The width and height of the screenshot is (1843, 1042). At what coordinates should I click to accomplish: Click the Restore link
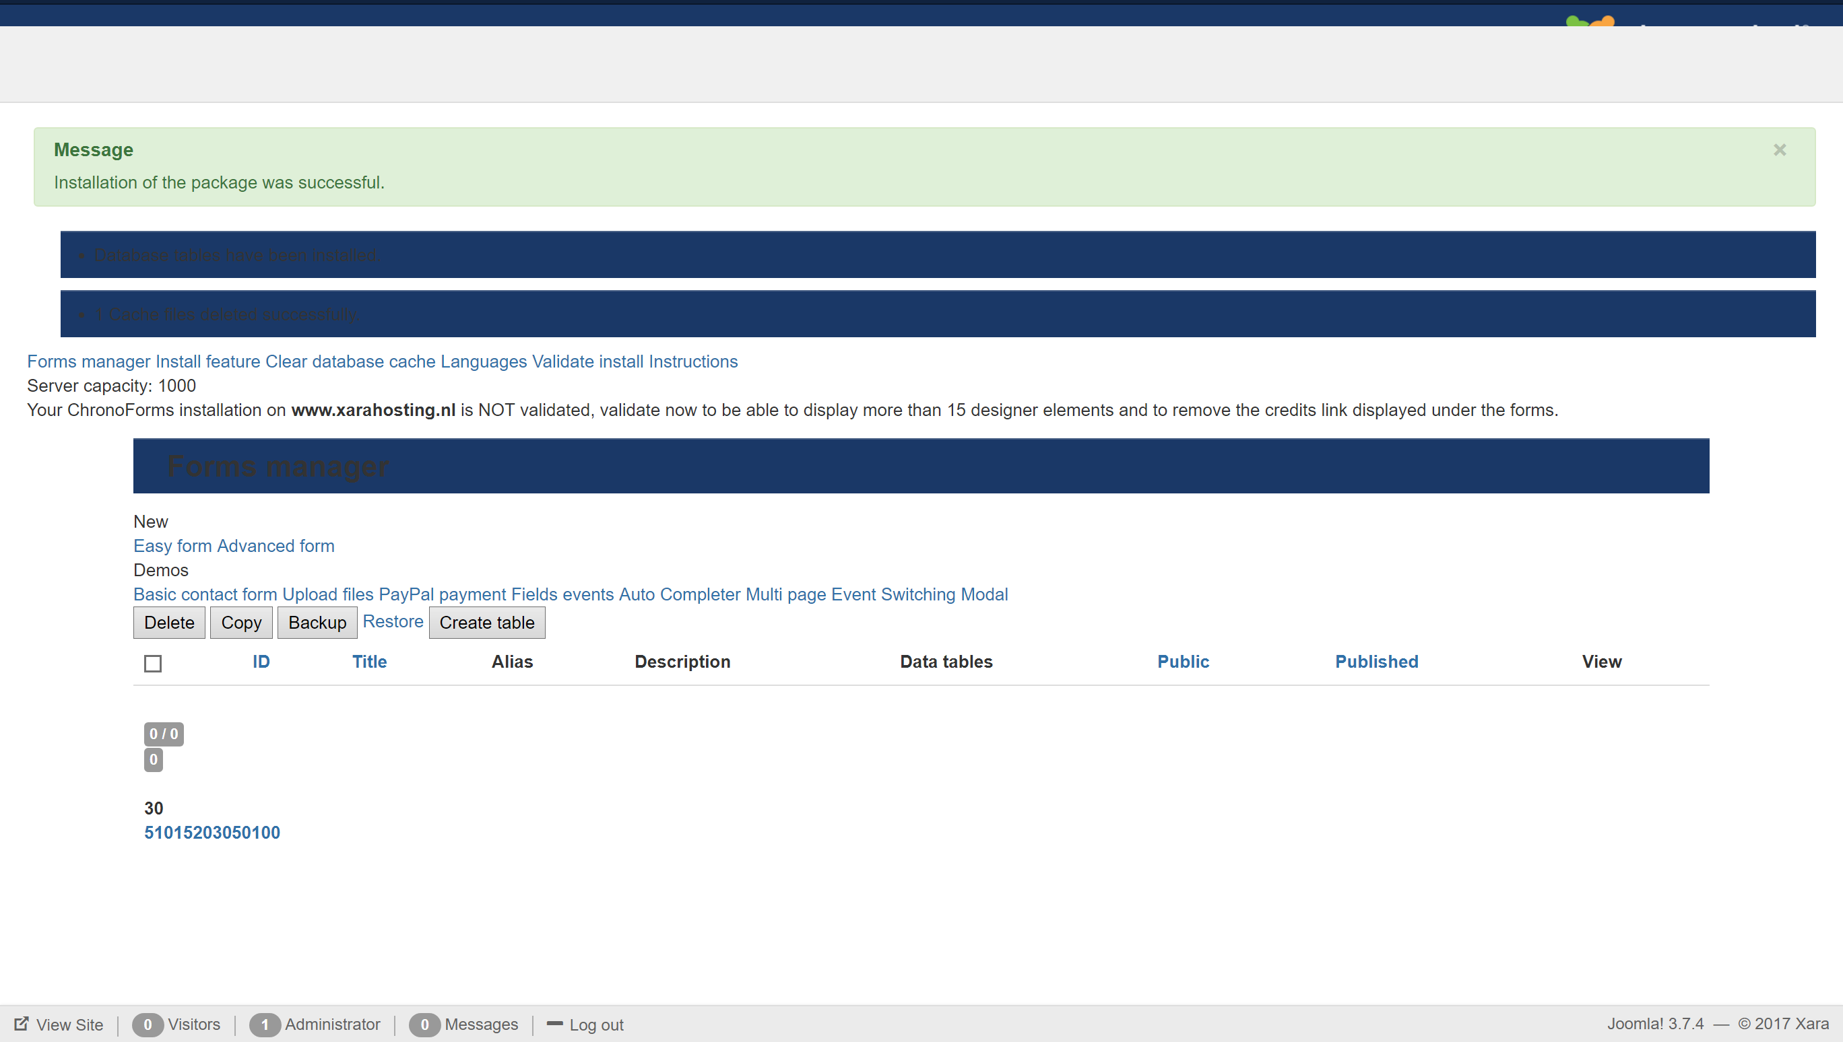[393, 622]
